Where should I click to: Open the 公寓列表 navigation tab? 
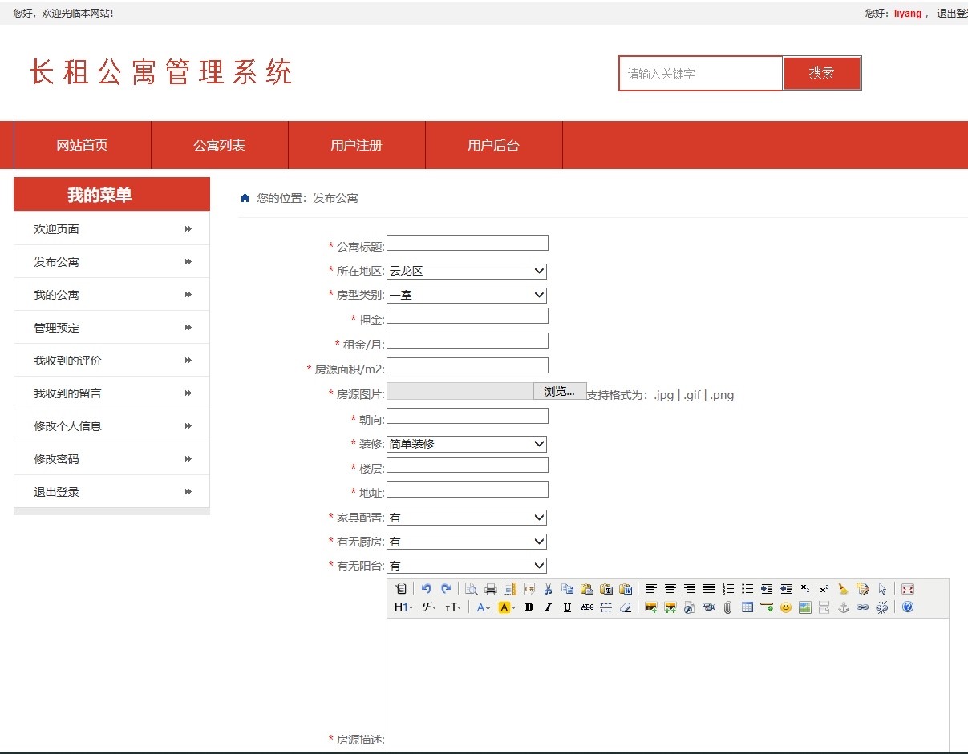219,146
